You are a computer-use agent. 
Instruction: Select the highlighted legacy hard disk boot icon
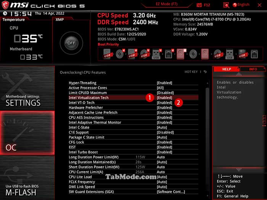205,54
